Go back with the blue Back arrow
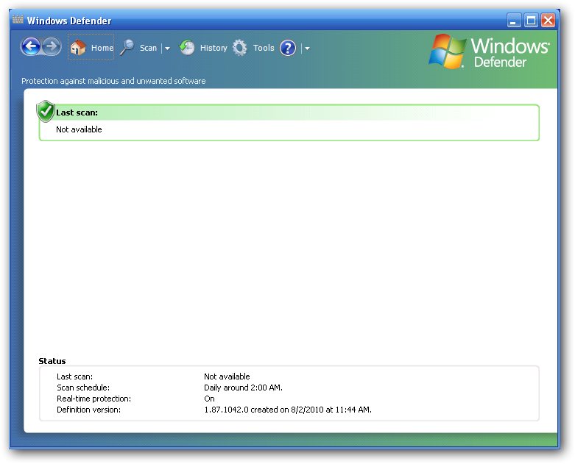 (x=31, y=46)
